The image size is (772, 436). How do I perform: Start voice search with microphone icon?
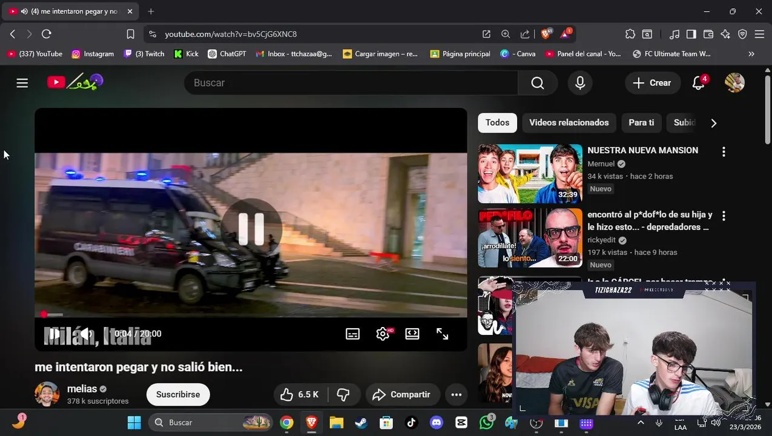580,83
